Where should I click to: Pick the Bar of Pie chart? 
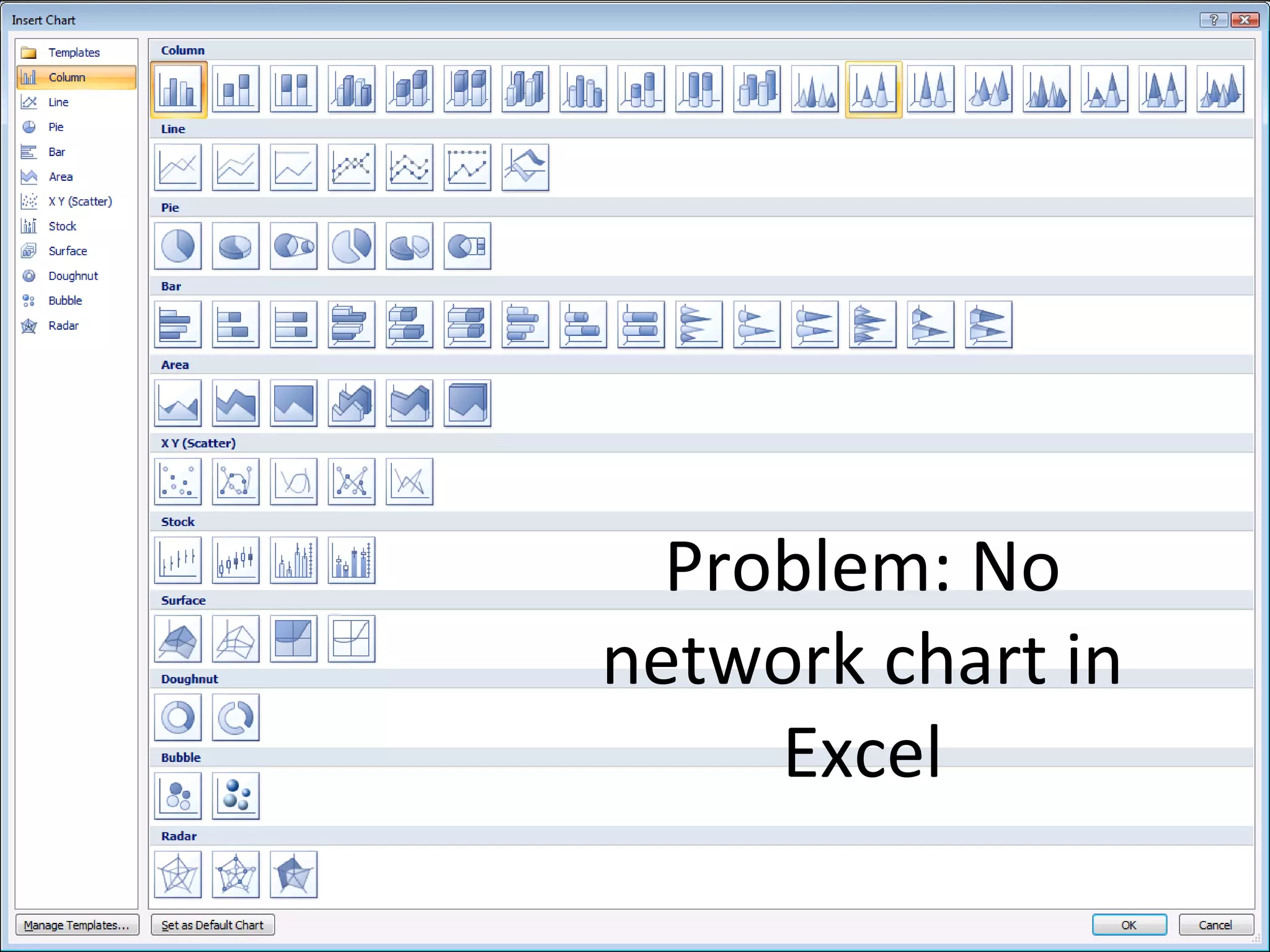[468, 246]
